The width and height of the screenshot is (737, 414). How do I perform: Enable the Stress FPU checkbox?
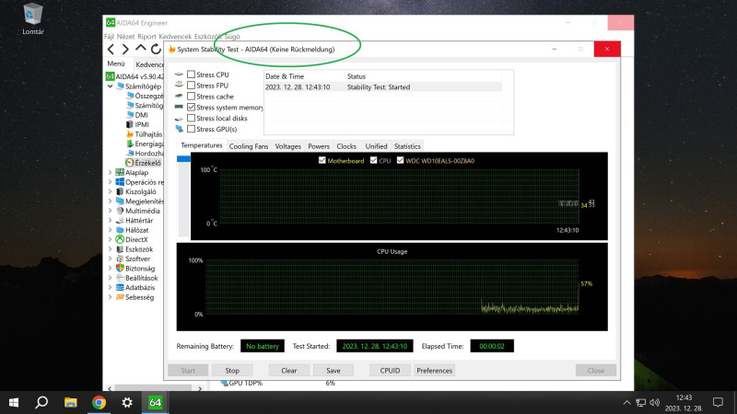pos(191,85)
